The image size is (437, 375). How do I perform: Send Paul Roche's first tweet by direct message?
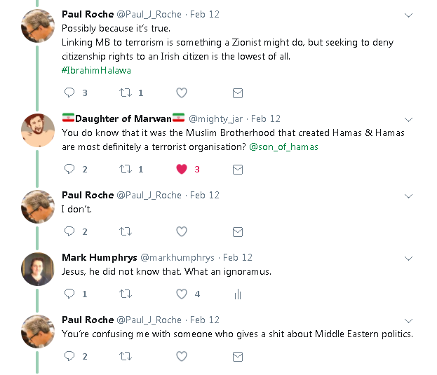(238, 93)
